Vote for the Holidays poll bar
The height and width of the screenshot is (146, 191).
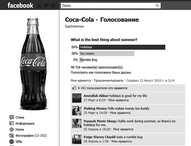tap(122, 47)
